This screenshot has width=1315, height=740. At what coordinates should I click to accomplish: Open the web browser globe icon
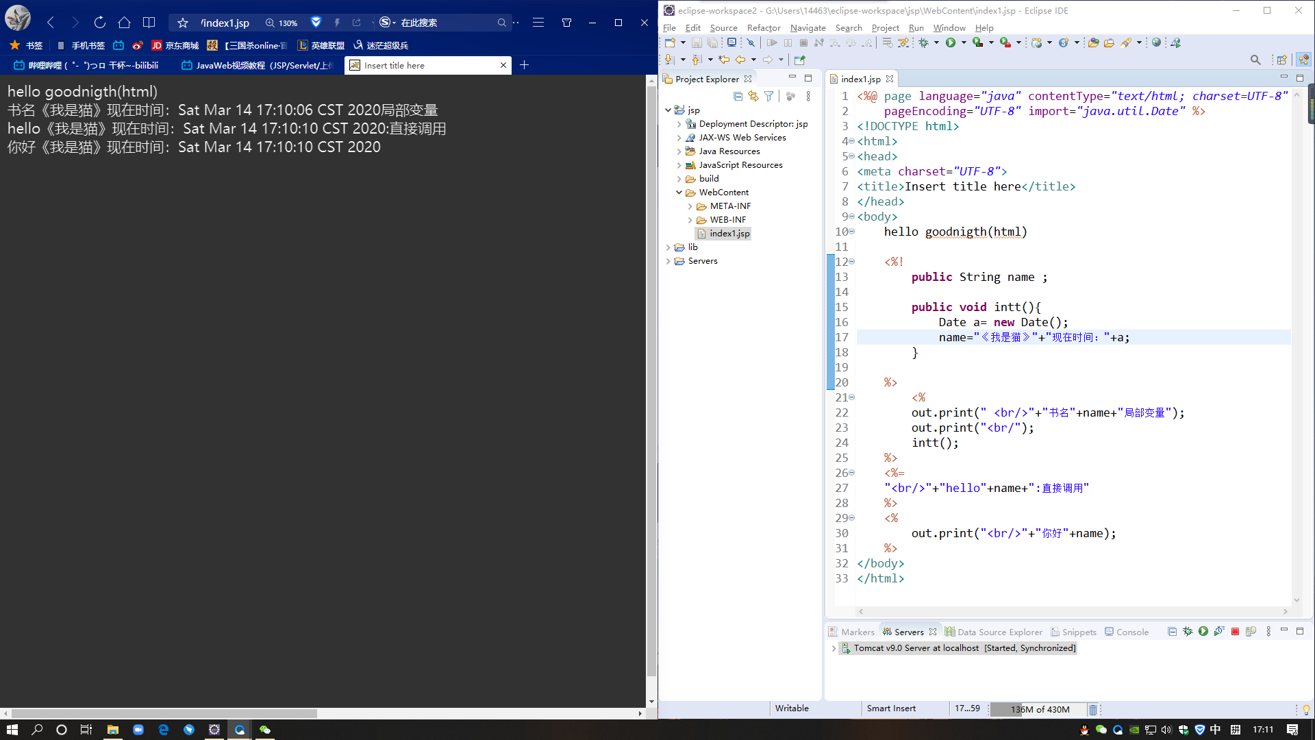[x=1156, y=42]
